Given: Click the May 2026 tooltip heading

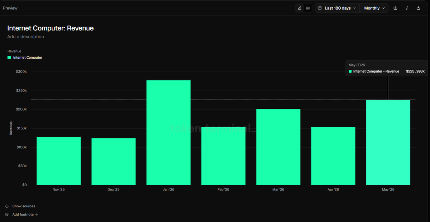Looking at the screenshot, I should pyautogui.click(x=357, y=65).
